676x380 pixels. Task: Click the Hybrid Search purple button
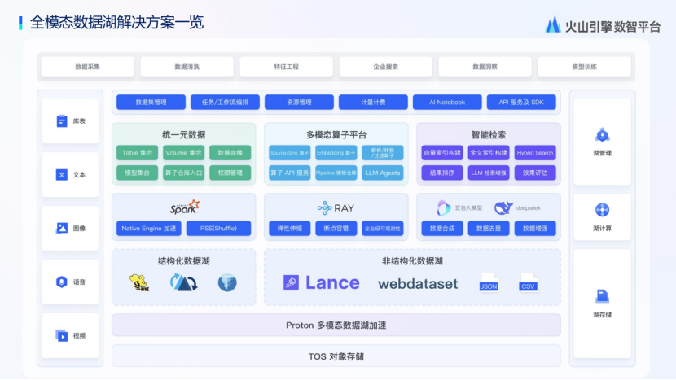tap(535, 152)
